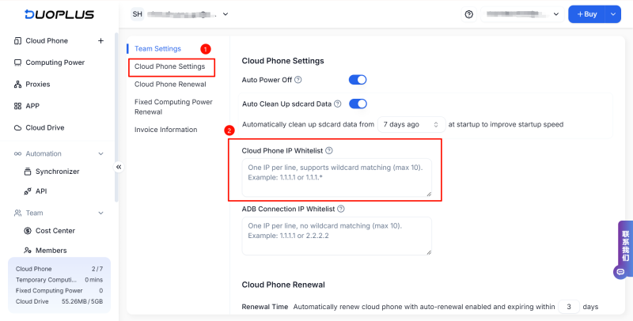Open the help question-mark icon in header
633x321 pixels.
click(468, 14)
